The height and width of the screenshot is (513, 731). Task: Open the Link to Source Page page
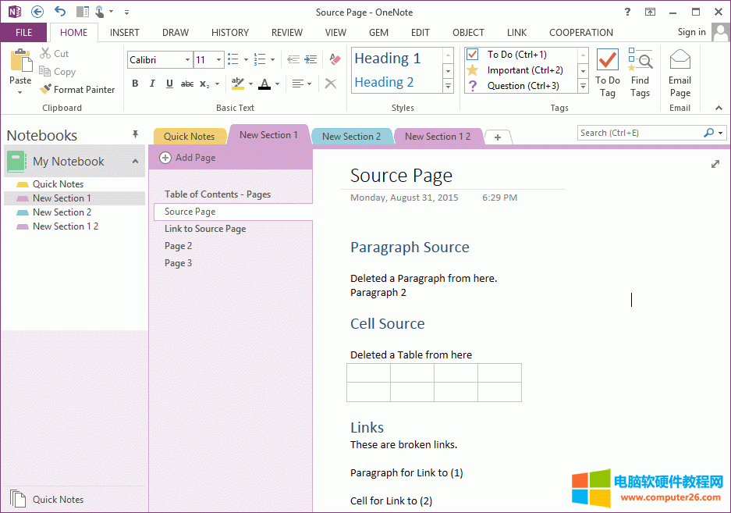[205, 229]
